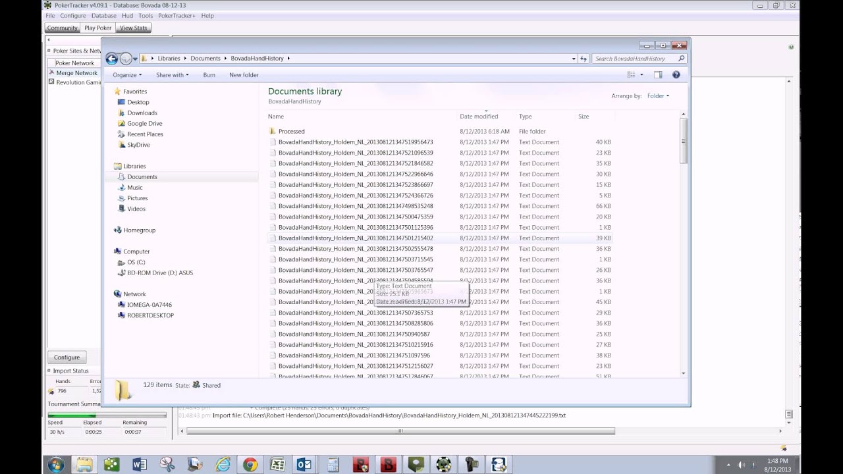Open the poker chip taskbar icon
The width and height of the screenshot is (843, 474).
tap(443, 465)
